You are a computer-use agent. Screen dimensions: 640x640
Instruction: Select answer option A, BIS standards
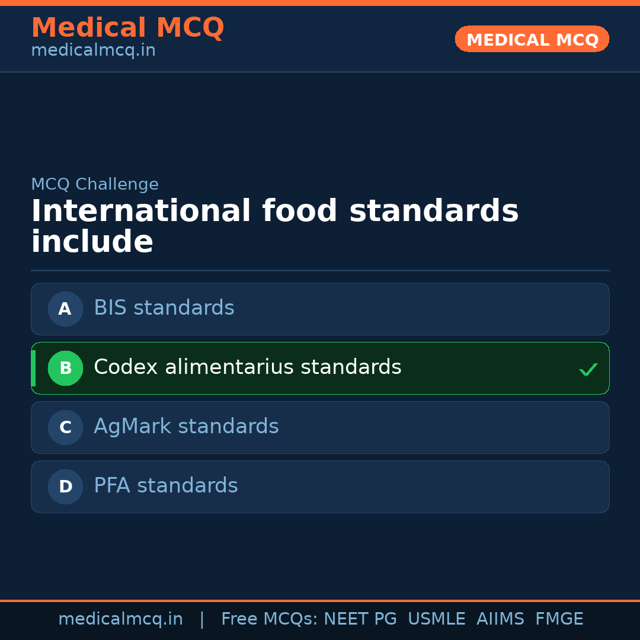[x=320, y=309]
